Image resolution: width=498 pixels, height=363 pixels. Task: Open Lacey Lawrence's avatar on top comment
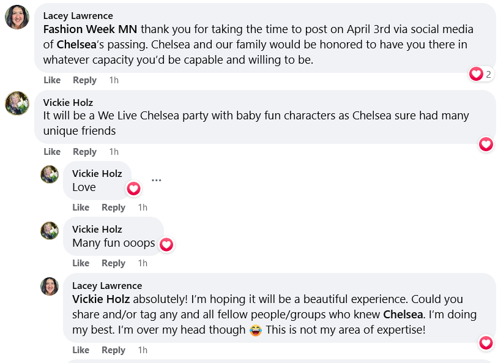pyautogui.click(x=17, y=17)
